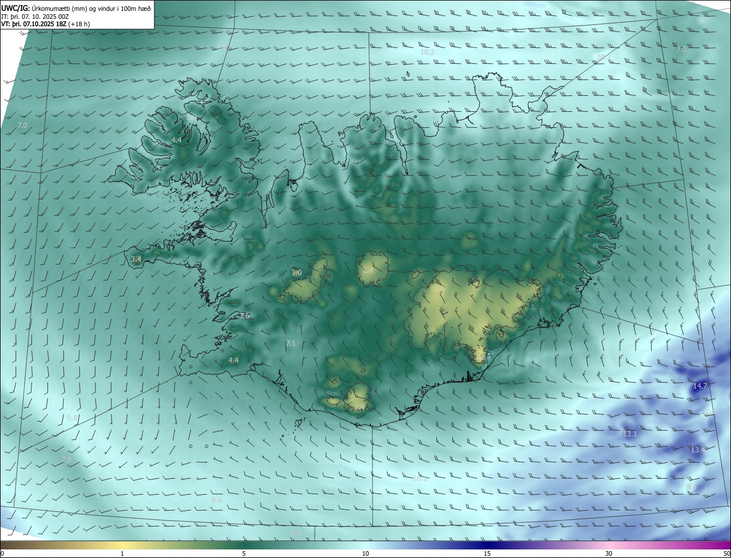
Task: Click the 2.4 value on Hofsjökull glacier
Action: tap(367, 270)
